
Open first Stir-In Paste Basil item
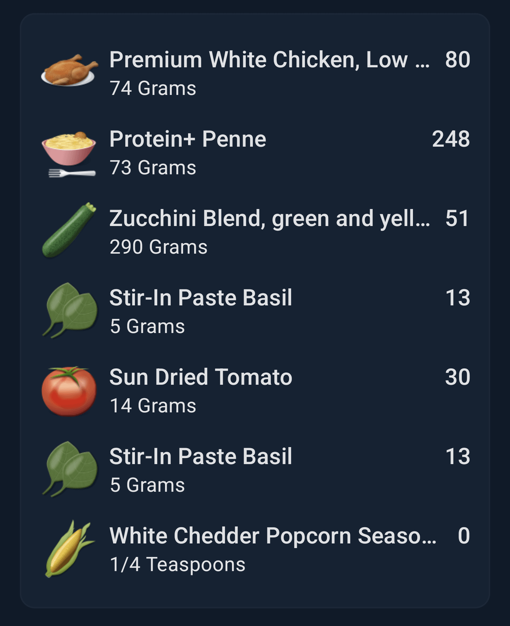pos(255,312)
